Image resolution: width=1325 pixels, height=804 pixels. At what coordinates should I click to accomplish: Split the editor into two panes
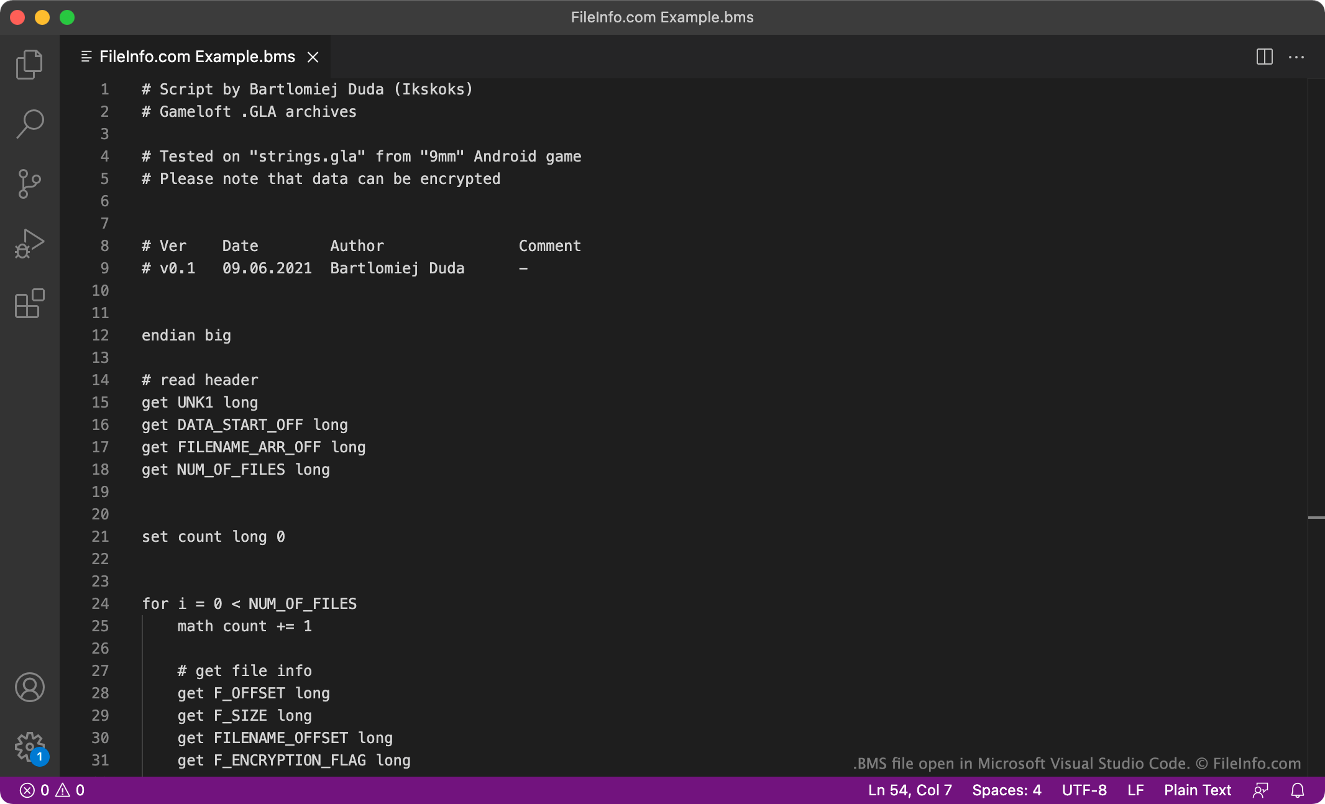coord(1265,57)
